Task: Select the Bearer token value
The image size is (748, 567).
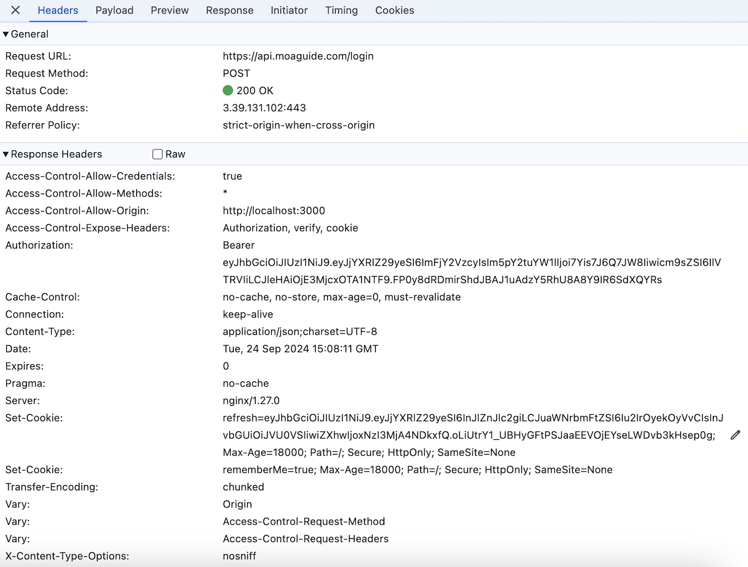Action: point(472,262)
